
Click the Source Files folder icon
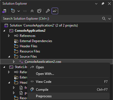16,57
